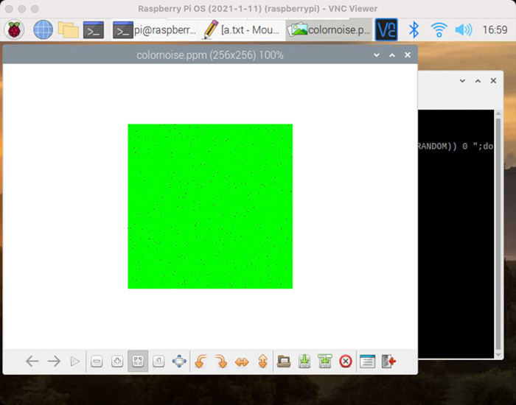Rotate image counterclockwise

tap(201, 362)
